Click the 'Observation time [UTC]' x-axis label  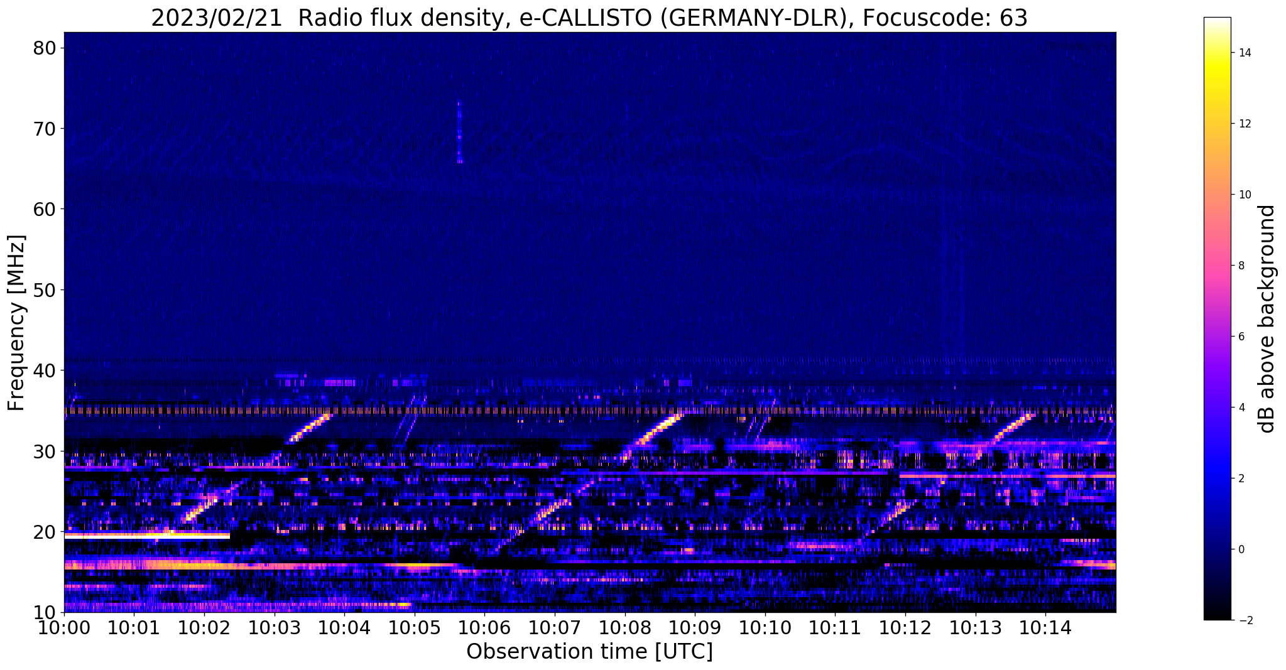[x=589, y=651]
